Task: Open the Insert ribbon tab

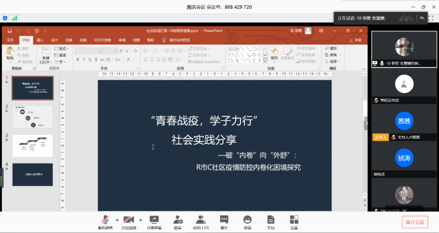Action: click(x=40, y=40)
